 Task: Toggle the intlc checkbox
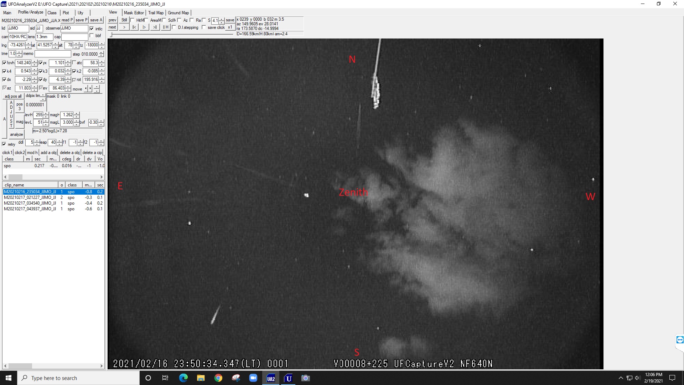pos(92,29)
